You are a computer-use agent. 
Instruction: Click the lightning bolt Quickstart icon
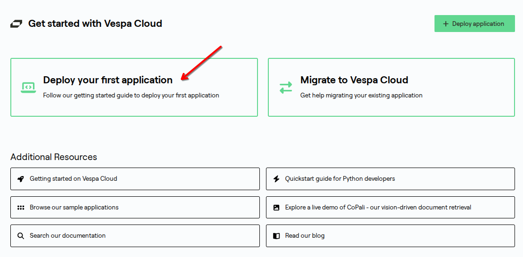(276, 179)
